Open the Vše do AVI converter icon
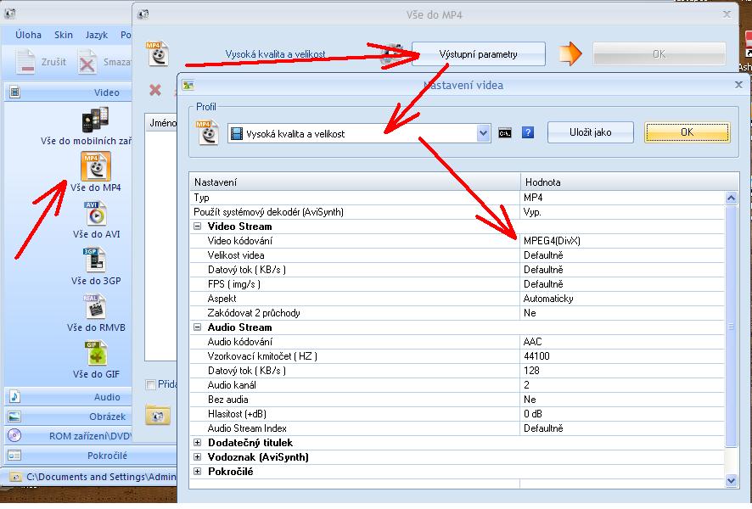This screenshot has width=752, height=509. point(96,213)
